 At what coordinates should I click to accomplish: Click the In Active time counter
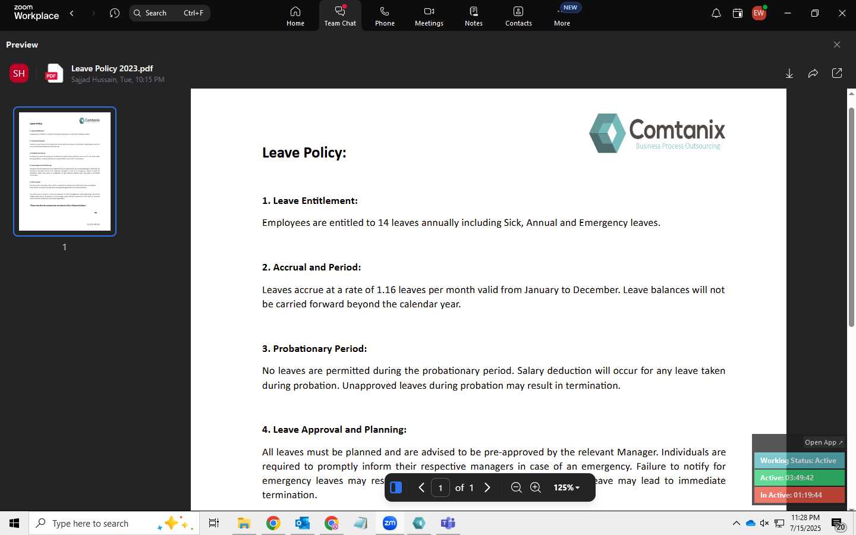click(x=799, y=495)
